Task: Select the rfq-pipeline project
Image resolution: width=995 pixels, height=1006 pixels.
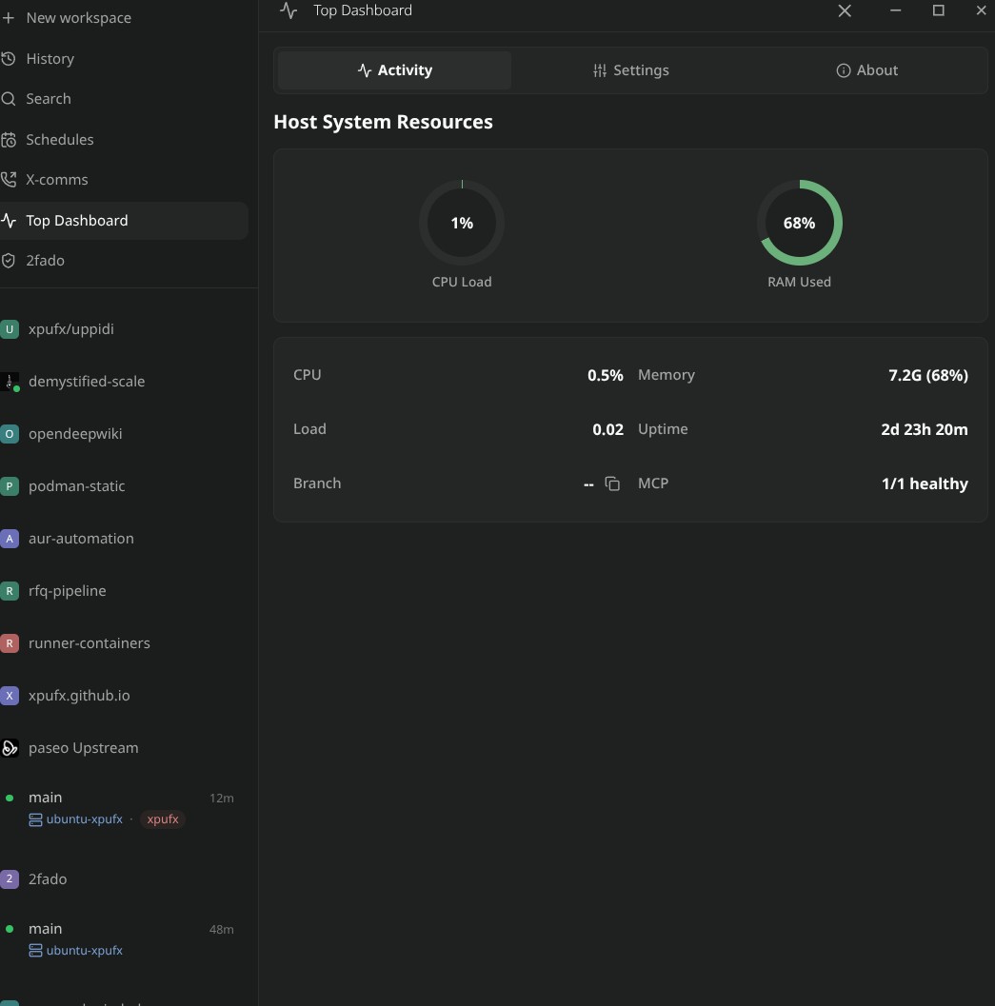Action: 67,591
